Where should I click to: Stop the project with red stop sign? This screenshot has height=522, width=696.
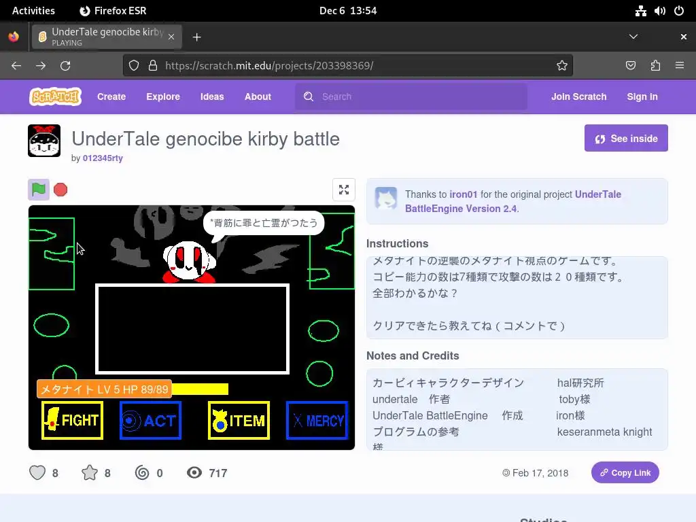(60, 190)
